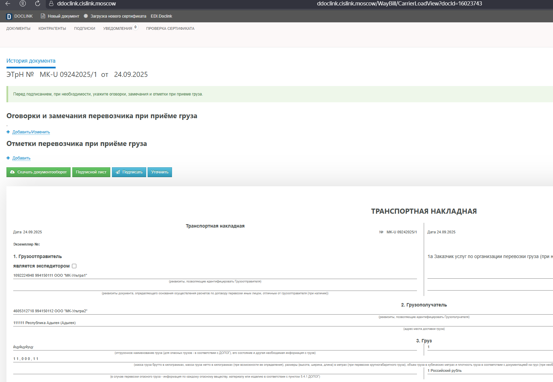
Task: Open Загрузка нового сертификата link
Action: pyautogui.click(x=118, y=16)
